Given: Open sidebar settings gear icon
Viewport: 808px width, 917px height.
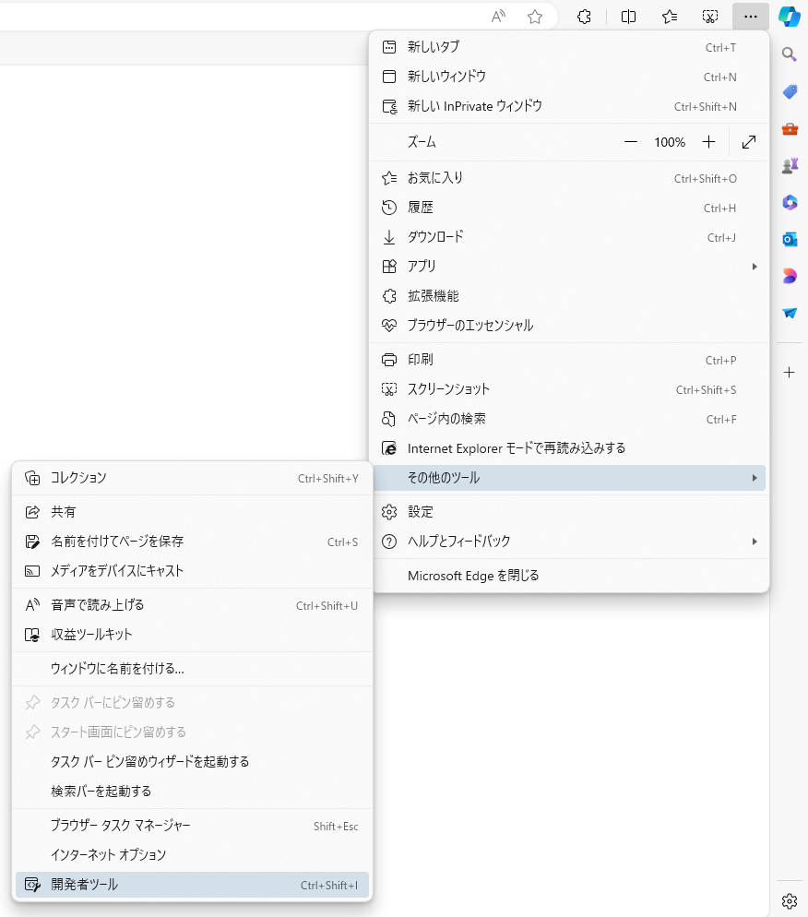Looking at the screenshot, I should click(x=789, y=900).
